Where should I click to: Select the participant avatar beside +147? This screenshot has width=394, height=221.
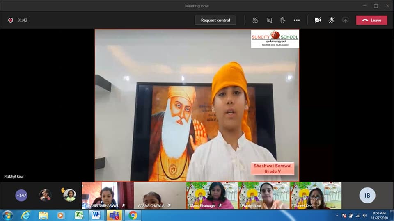pos(46,195)
